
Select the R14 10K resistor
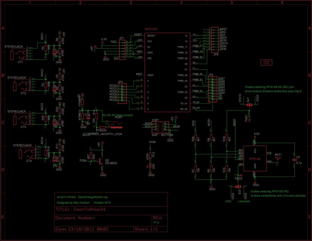tap(97, 116)
